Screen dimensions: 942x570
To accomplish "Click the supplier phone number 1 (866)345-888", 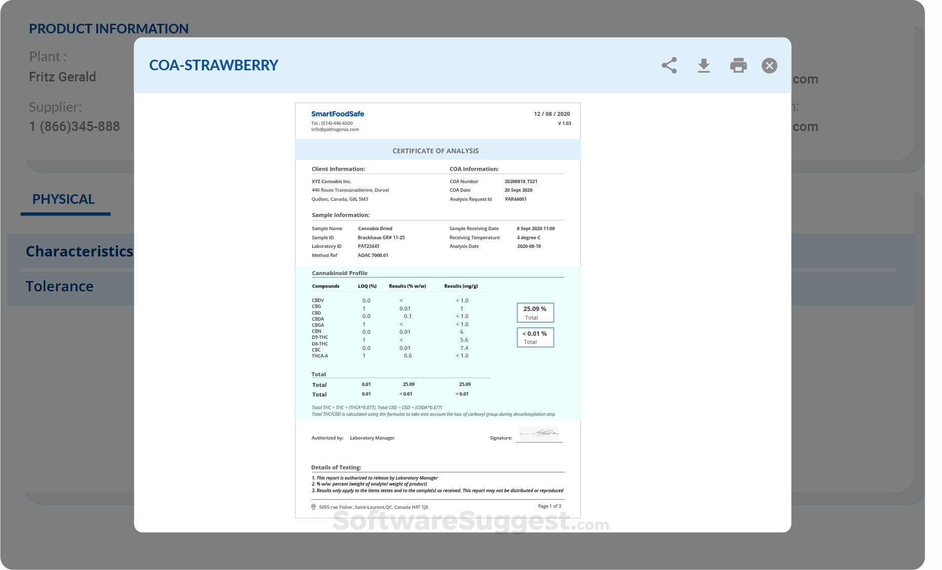I will pos(74,126).
